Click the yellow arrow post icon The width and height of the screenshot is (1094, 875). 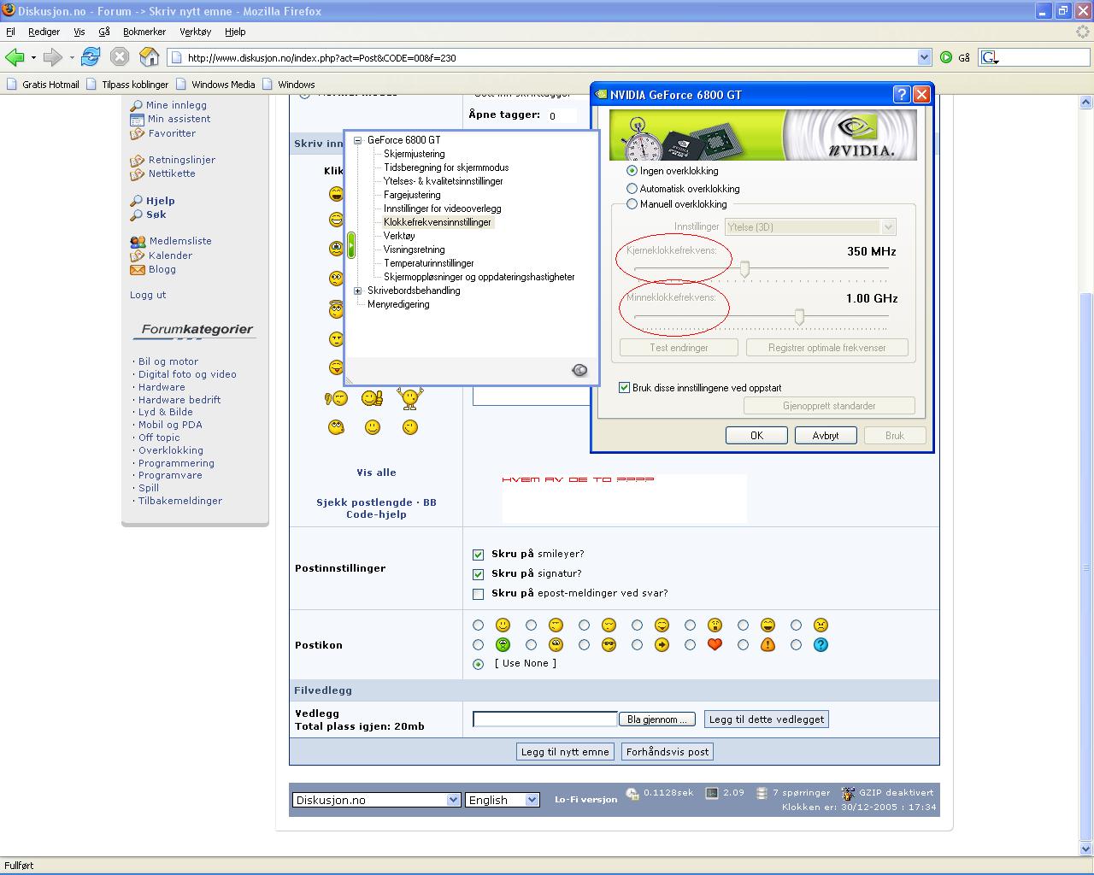(662, 644)
